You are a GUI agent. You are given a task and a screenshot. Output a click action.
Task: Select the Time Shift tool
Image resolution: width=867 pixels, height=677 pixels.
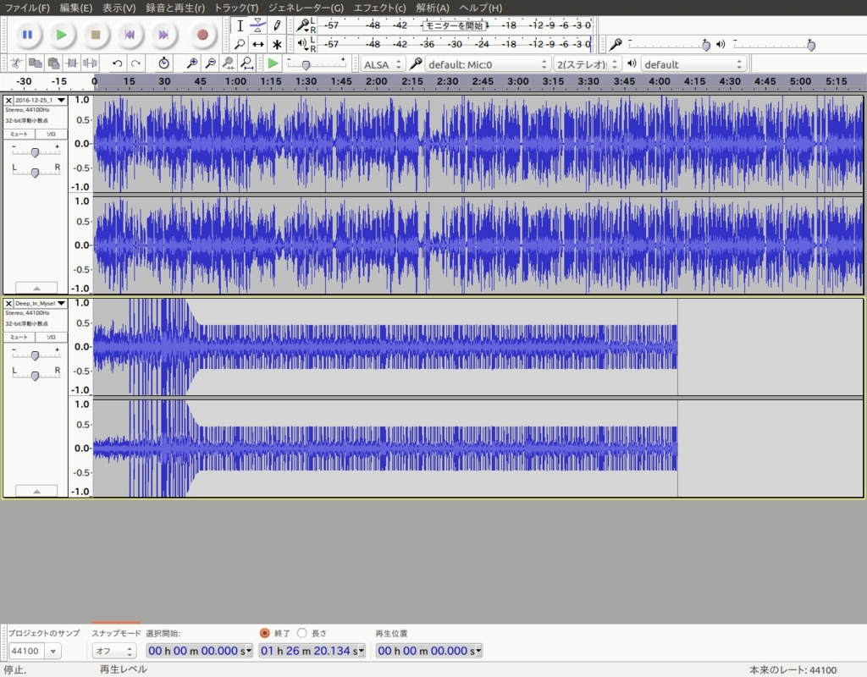click(x=258, y=44)
